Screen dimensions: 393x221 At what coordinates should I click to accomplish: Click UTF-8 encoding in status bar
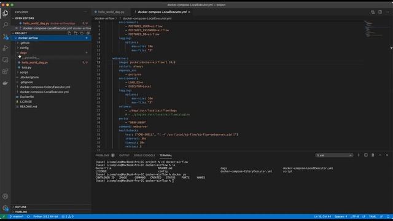[355, 217]
